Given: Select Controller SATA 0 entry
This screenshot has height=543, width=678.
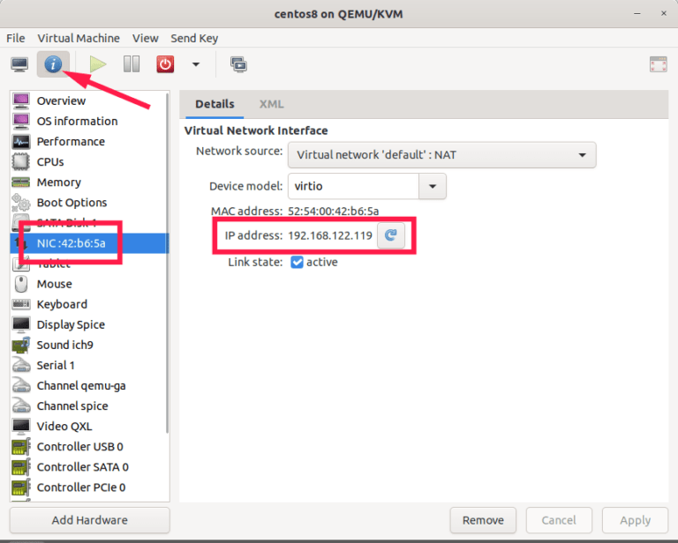Looking at the screenshot, I should click(88, 466).
